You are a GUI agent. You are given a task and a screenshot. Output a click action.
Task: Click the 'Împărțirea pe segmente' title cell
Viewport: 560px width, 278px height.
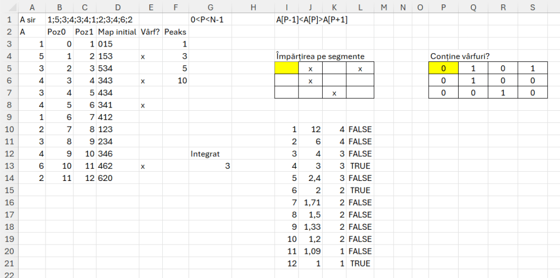click(320, 56)
